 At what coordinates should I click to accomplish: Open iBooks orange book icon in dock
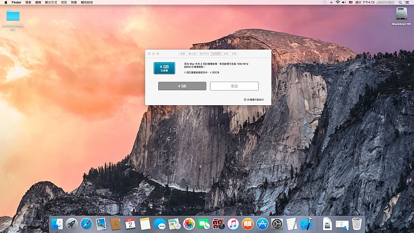point(247,224)
